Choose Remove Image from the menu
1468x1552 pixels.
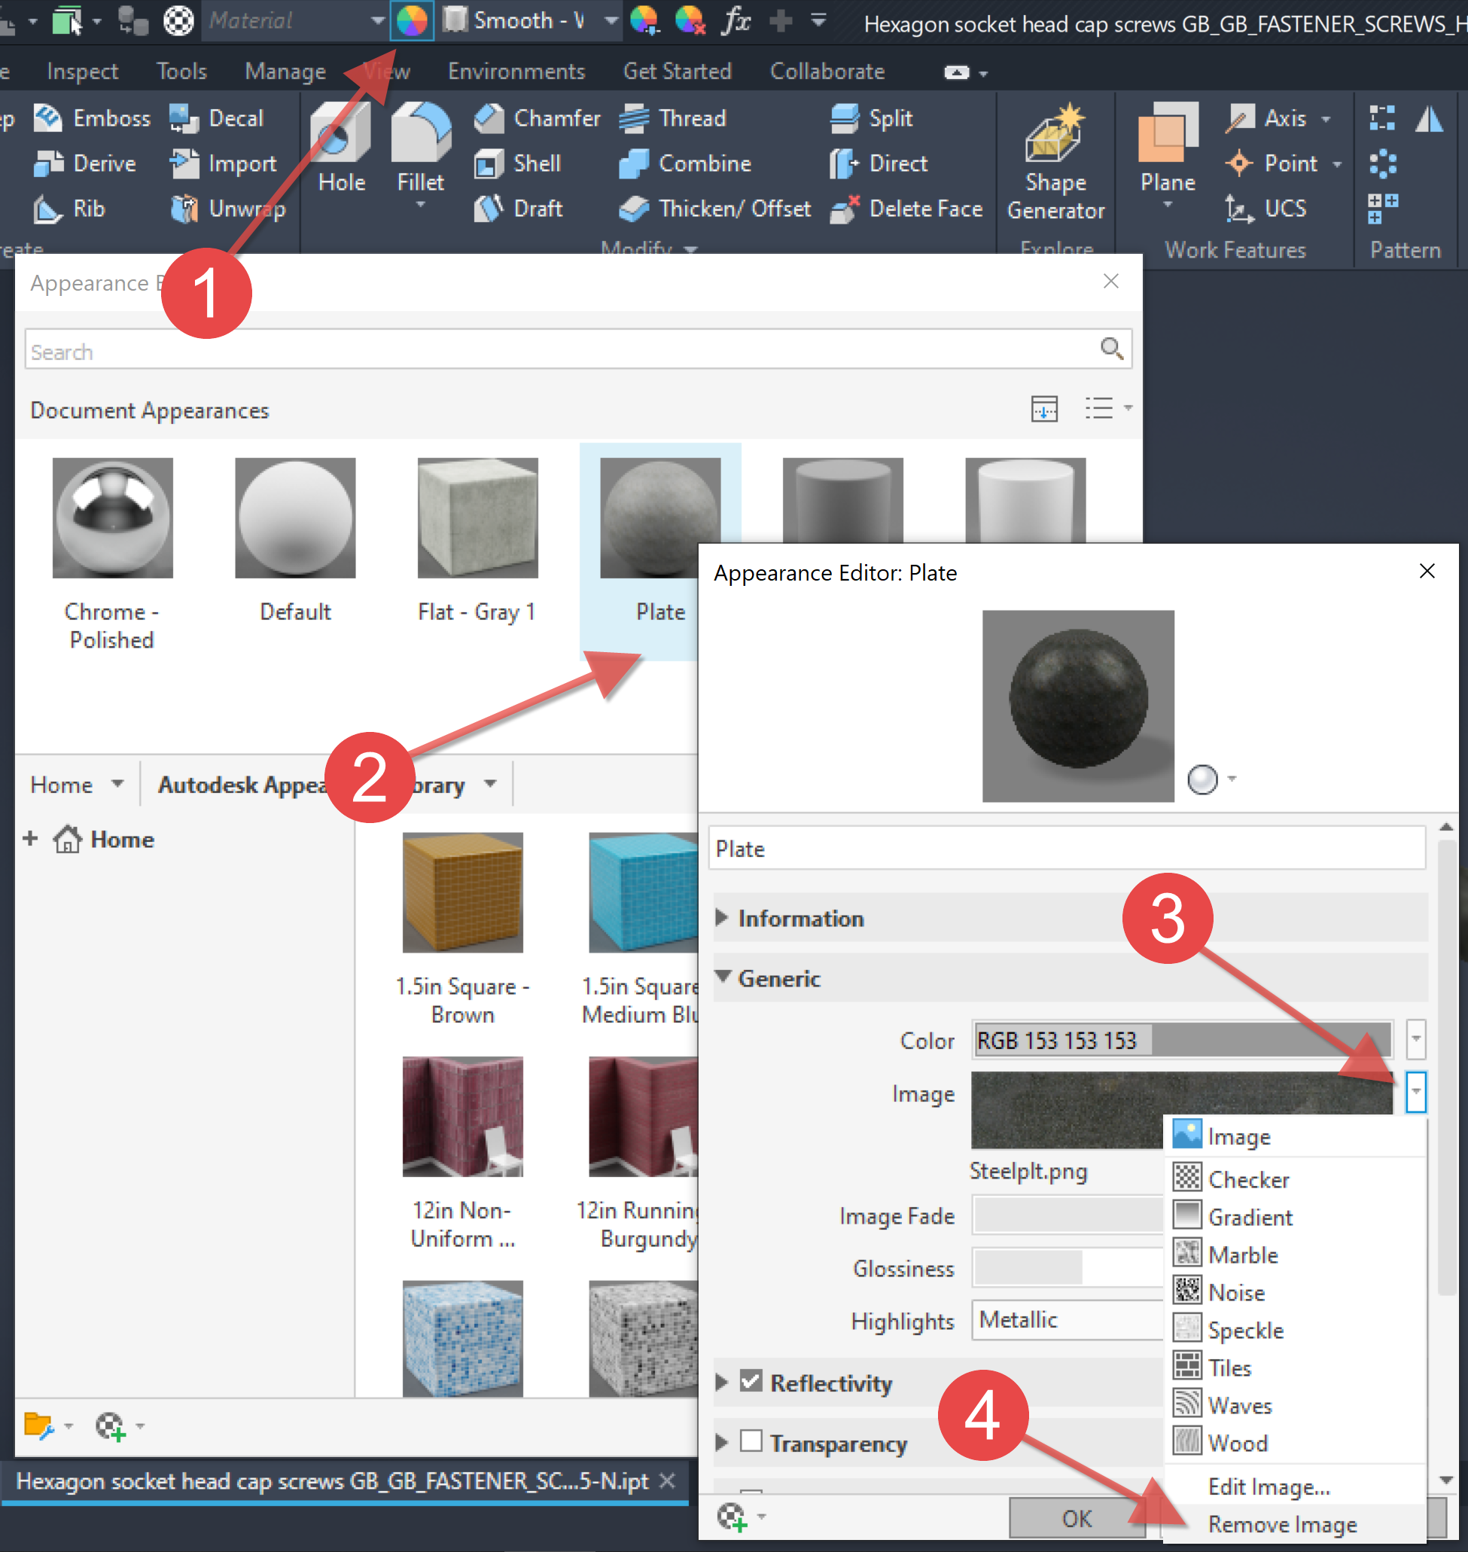click(1282, 1525)
